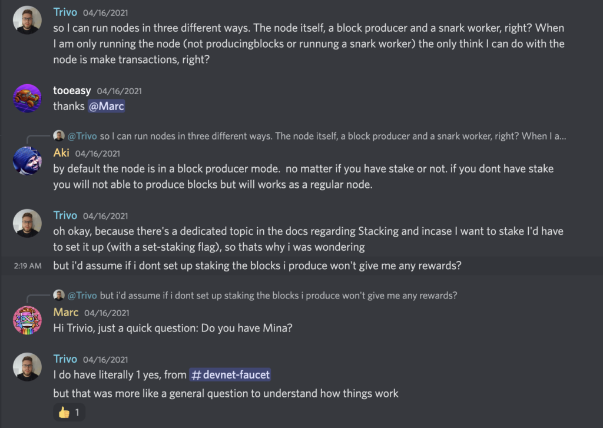This screenshot has height=428, width=603.
Task: Toggle the thumbs up reaction
Action: (x=69, y=413)
